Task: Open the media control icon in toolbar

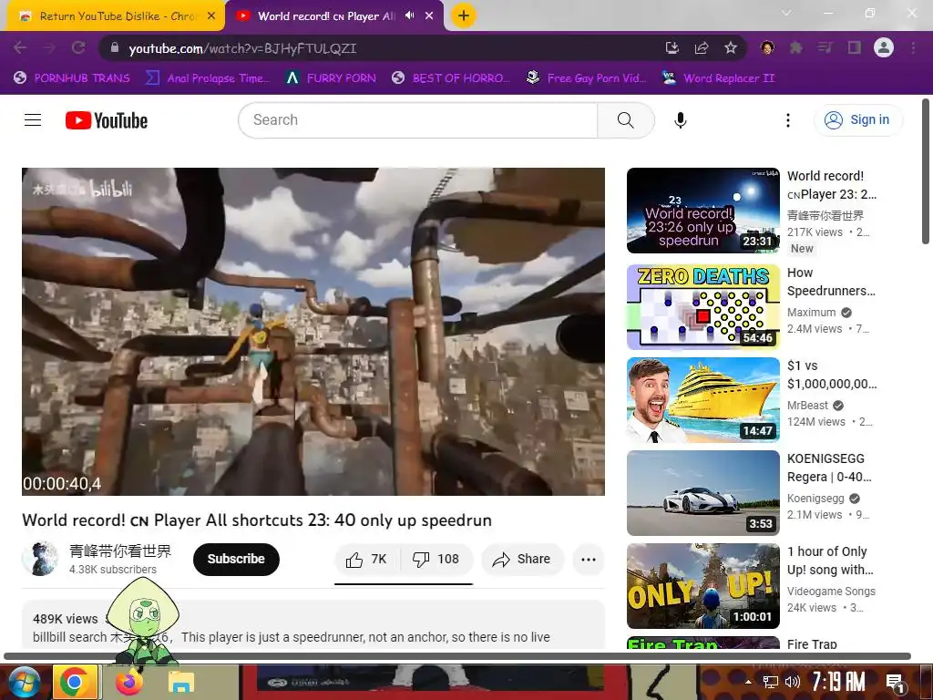Action: (825, 47)
